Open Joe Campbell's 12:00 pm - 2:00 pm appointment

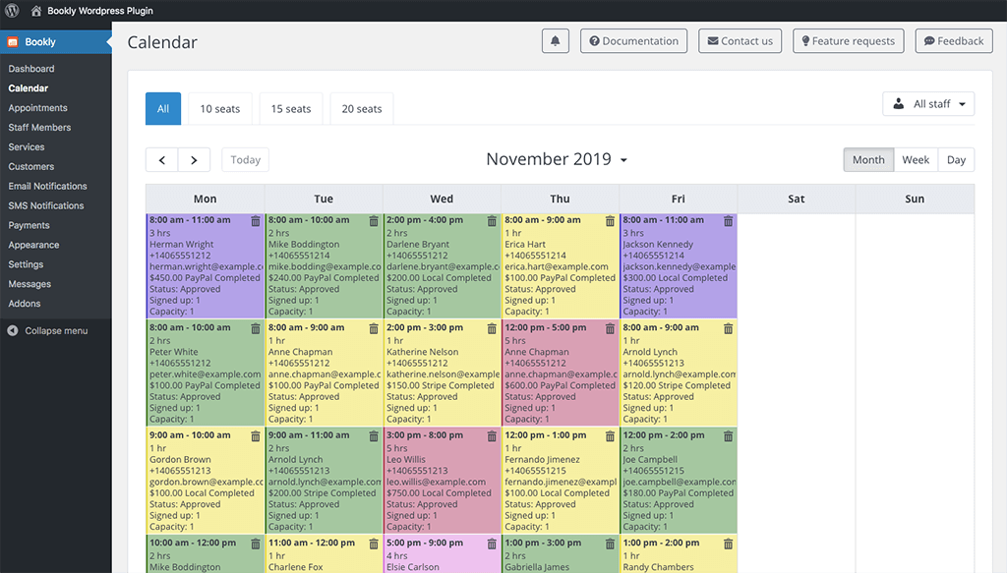679,482
